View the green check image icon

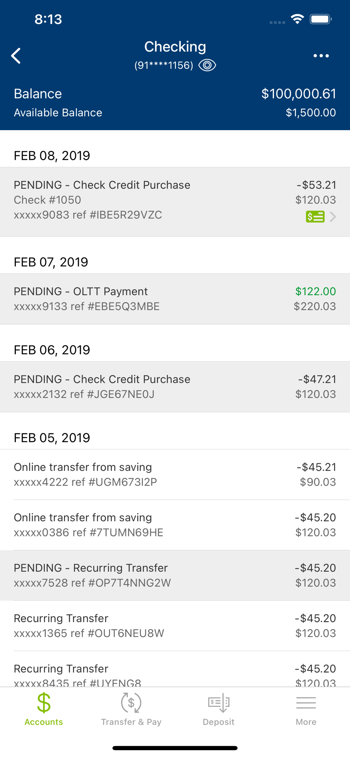coord(315,217)
